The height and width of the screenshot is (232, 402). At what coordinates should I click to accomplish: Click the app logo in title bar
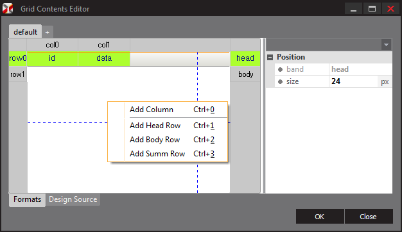coord(8,8)
